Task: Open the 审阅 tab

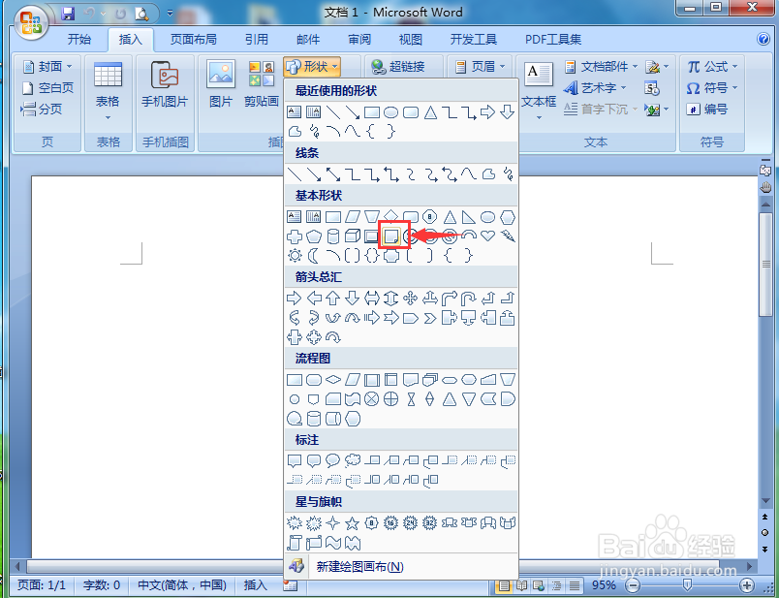Action: pyautogui.click(x=359, y=40)
